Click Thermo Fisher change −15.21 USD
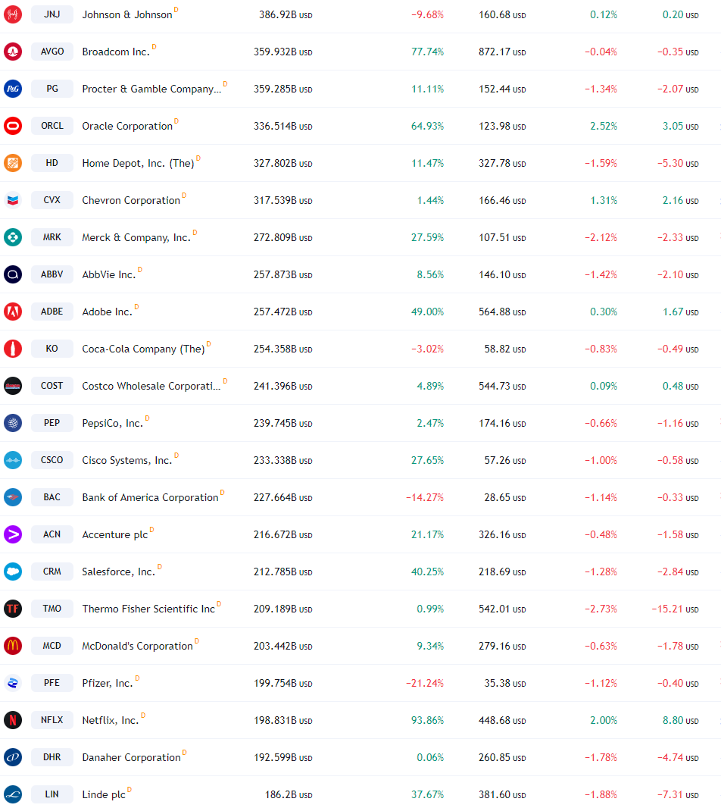Viewport: 721px width, 808px height. click(x=675, y=609)
